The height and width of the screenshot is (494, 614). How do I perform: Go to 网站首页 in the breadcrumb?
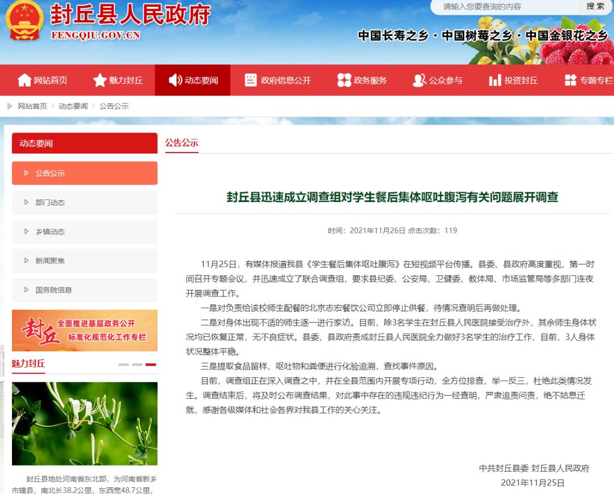[x=32, y=106]
